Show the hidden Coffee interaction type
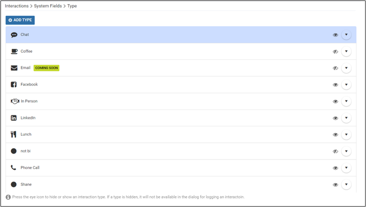The width and height of the screenshot is (366, 207). point(335,52)
